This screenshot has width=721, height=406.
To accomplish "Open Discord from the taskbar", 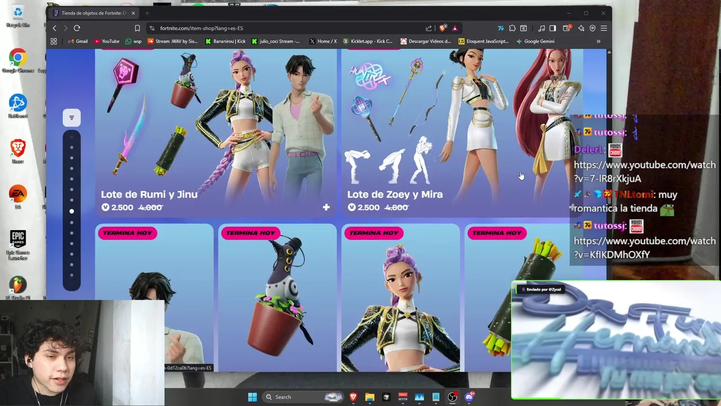I will click(469, 397).
